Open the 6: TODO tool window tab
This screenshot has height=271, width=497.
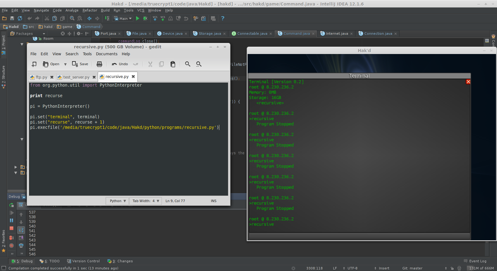(49, 261)
